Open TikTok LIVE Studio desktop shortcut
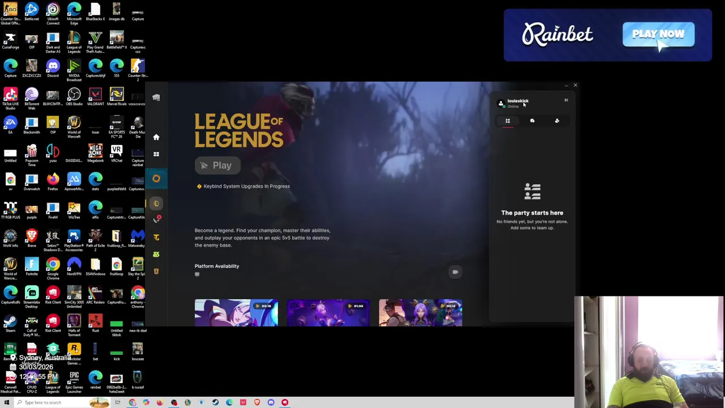Image resolution: width=725 pixels, height=408 pixels. point(10,99)
